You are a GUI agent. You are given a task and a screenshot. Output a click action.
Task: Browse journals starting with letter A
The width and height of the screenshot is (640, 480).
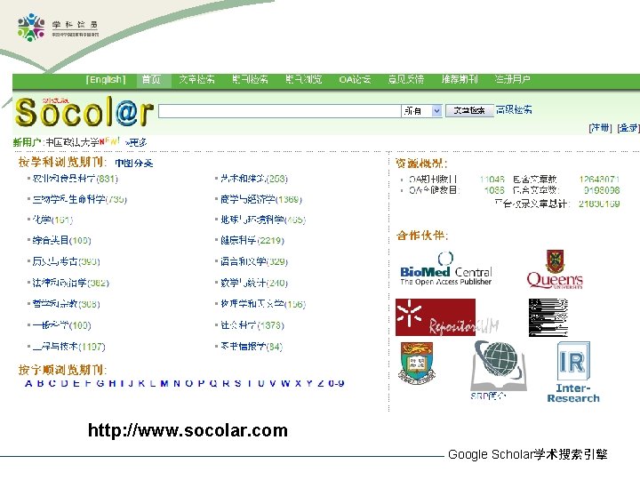point(28,384)
